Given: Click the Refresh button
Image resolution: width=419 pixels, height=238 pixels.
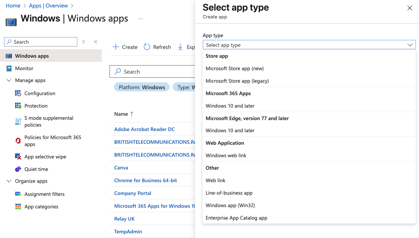Looking at the screenshot, I should [x=157, y=47].
